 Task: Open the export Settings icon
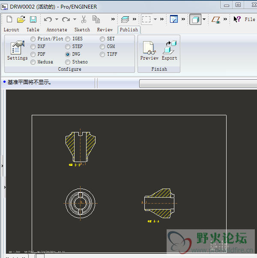click(17, 51)
